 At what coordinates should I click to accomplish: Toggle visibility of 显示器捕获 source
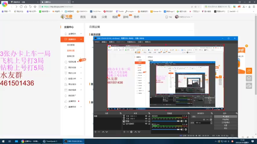pos(146,124)
